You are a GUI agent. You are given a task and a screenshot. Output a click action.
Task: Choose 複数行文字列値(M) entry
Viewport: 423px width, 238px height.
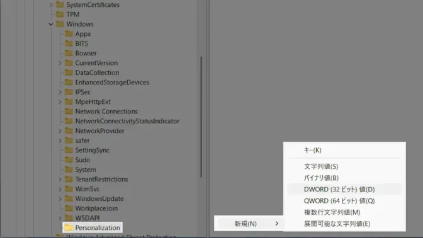click(x=344, y=212)
